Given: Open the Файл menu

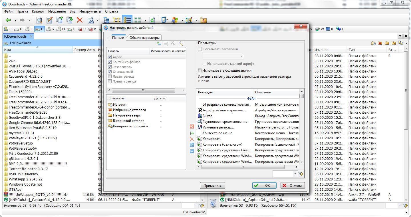Looking at the screenshot, I should 8,11.
